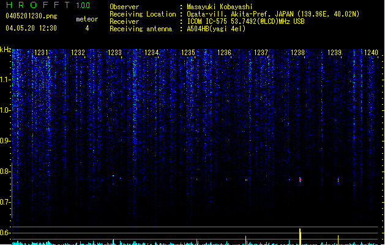Image resolution: width=385 pixels, height=245 pixels.
Task: Click the meteor echo spot before 1237
Action: pyautogui.click(x=246, y=180)
